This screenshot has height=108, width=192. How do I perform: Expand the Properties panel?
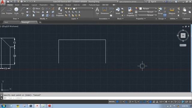141,19
